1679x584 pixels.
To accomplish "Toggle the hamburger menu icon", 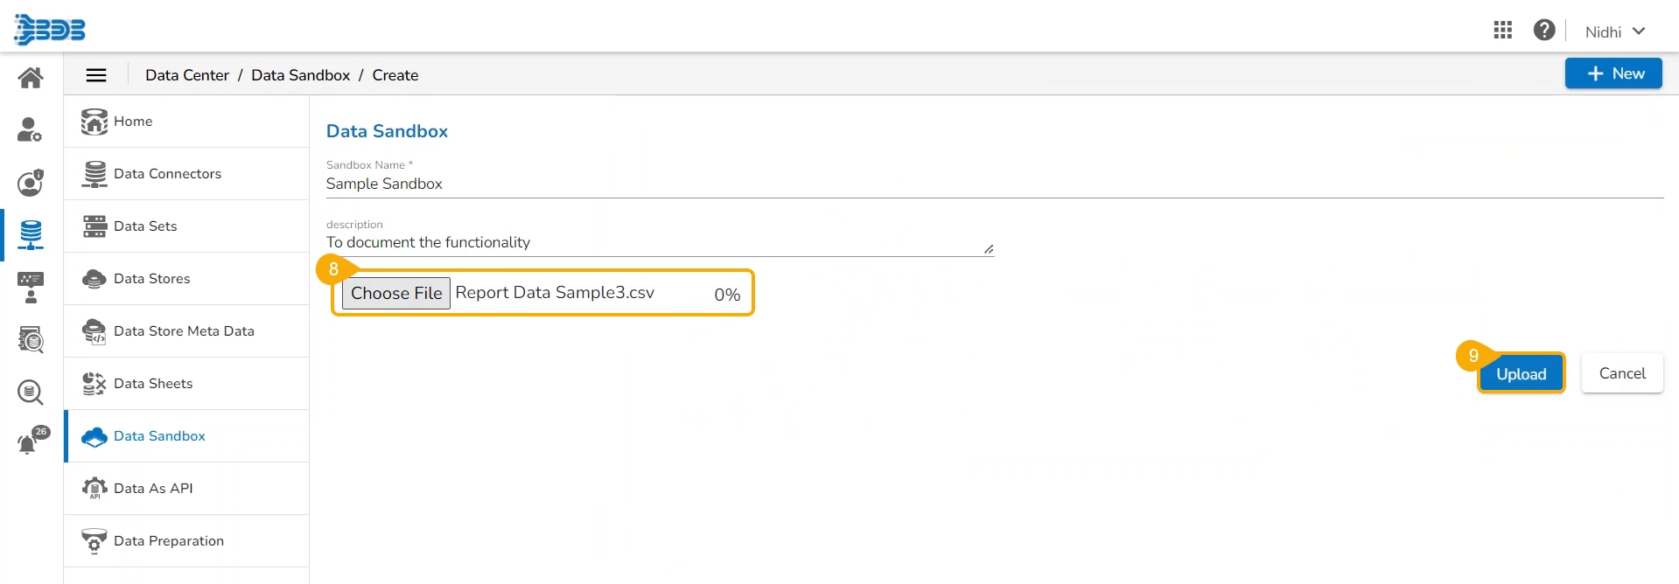I will 96,75.
